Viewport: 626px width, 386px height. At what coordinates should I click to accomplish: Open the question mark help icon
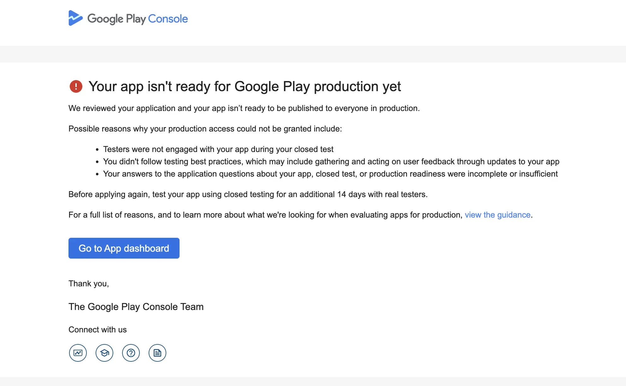pyautogui.click(x=131, y=353)
